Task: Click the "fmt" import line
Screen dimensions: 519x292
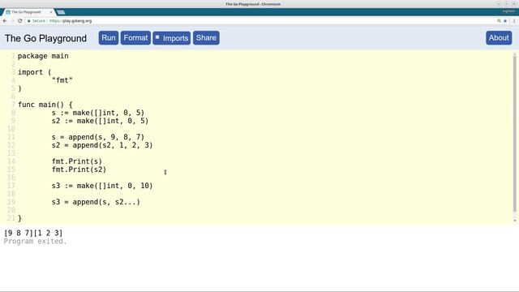Action: [62, 80]
